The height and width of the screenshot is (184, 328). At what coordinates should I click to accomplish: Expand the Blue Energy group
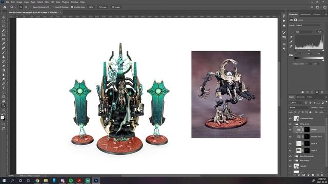[x=294, y=160]
